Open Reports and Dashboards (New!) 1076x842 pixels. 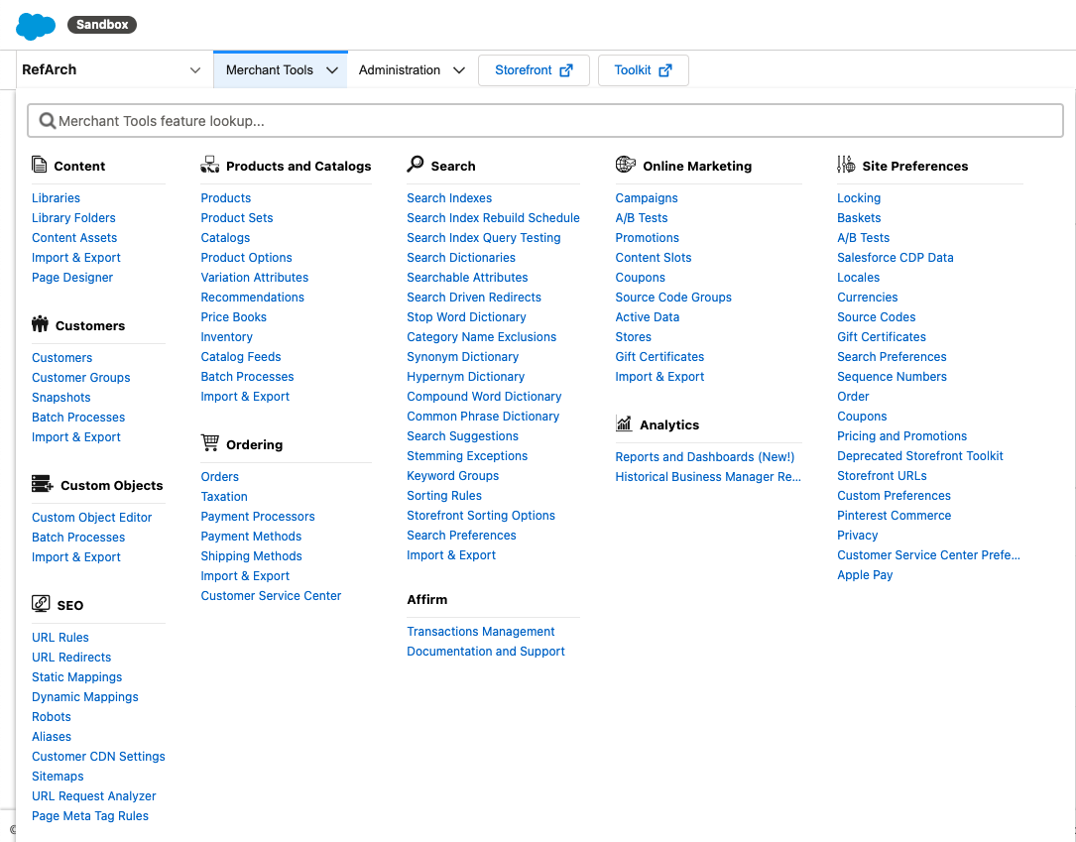click(705, 457)
